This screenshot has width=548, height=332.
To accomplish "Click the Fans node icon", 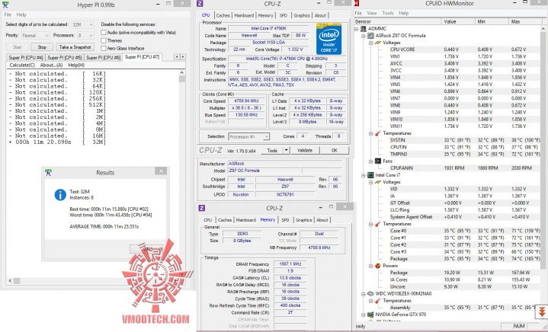I will click(x=378, y=161).
